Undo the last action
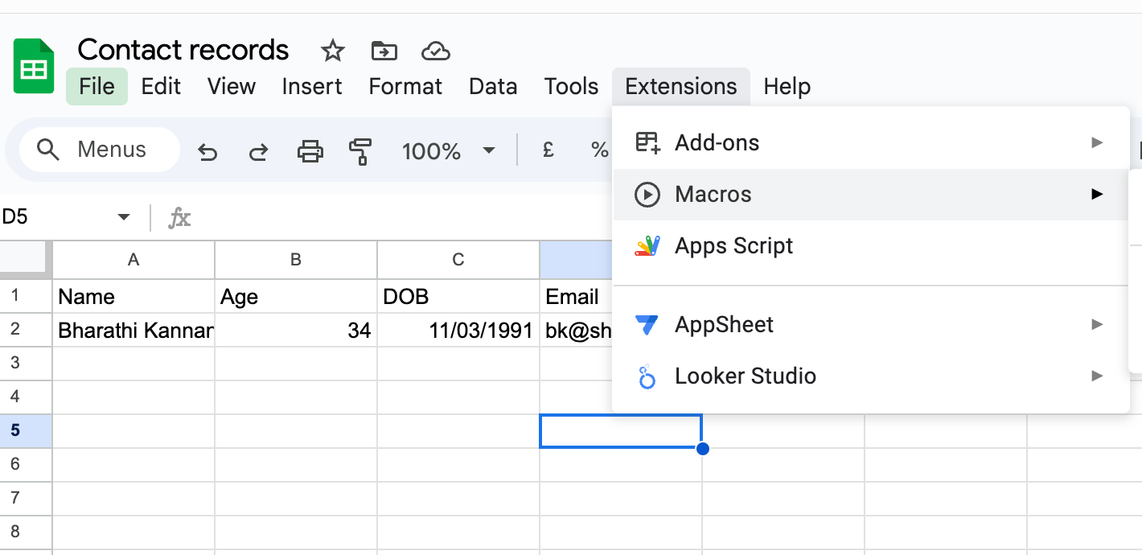The image size is (1142, 555). [x=207, y=151]
